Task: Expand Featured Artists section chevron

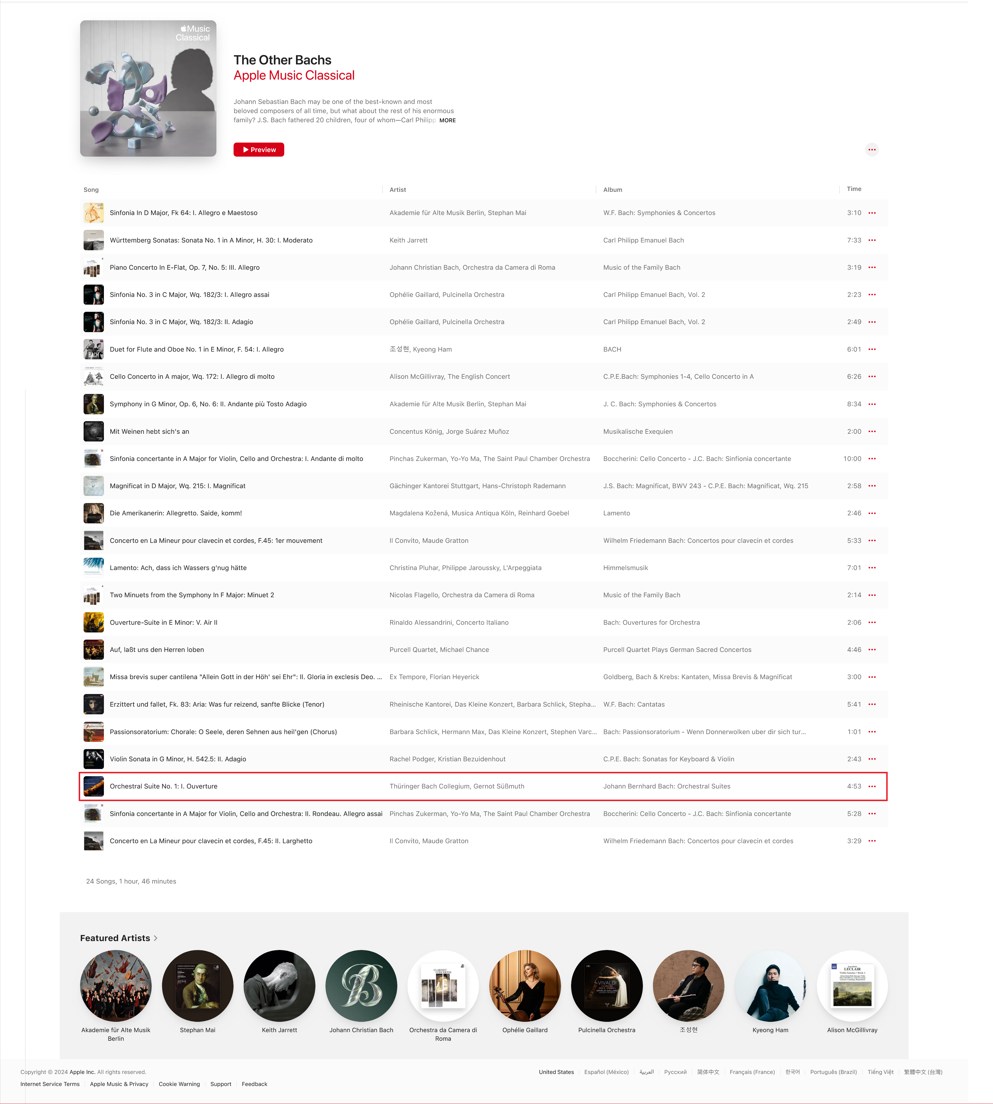Action: [155, 938]
